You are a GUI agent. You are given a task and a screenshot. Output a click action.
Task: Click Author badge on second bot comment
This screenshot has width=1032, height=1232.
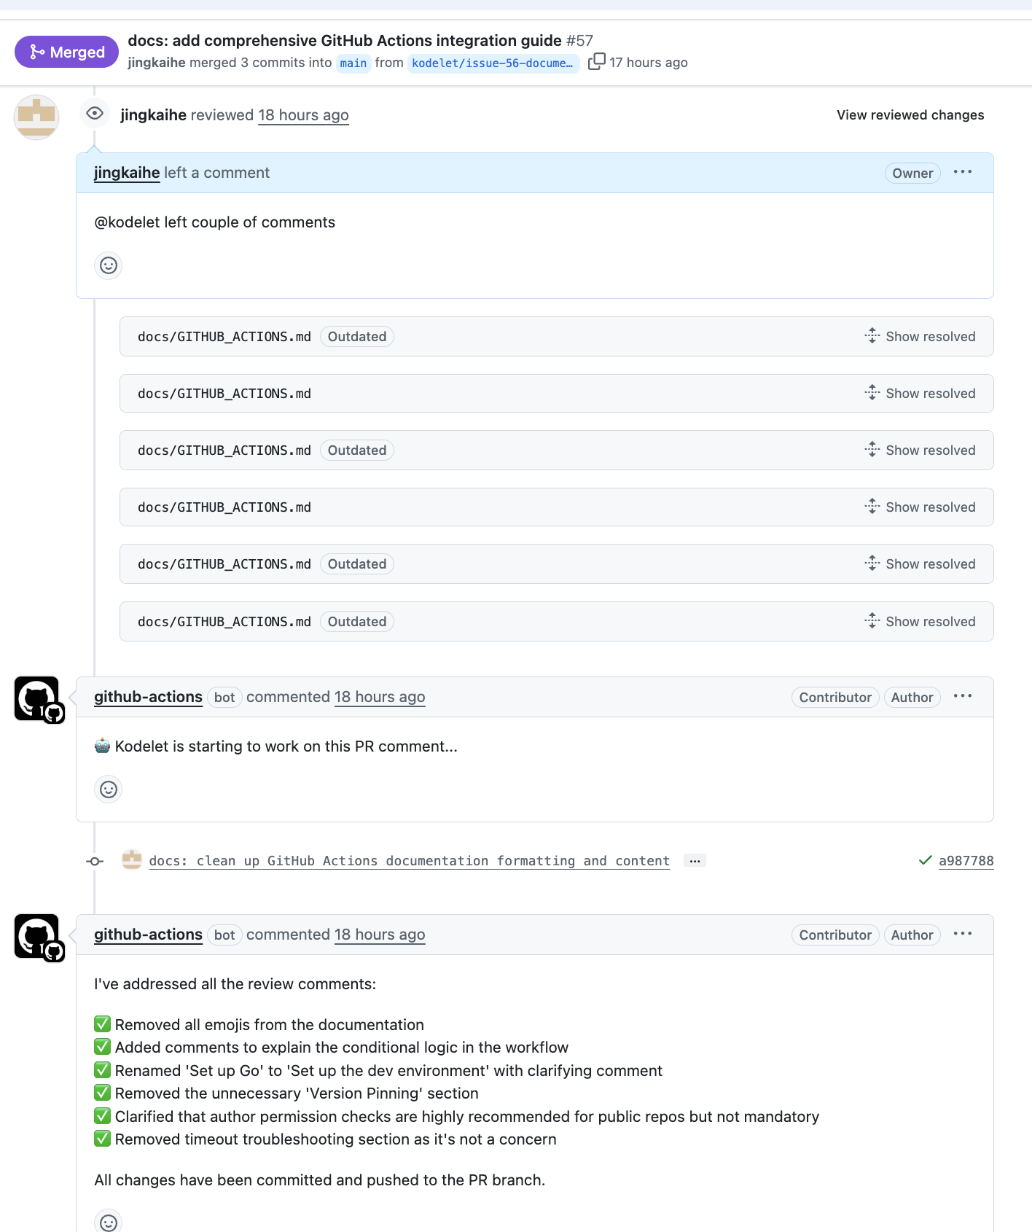912,935
